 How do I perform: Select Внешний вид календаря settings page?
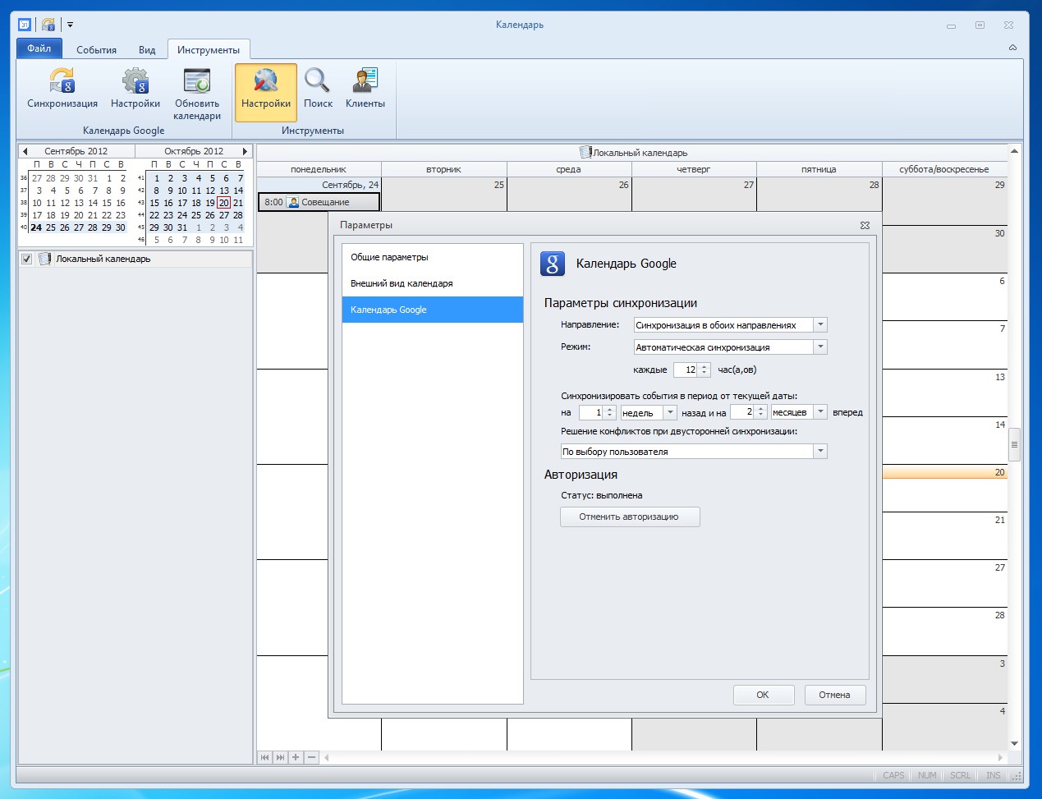pyautogui.click(x=433, y=283)
